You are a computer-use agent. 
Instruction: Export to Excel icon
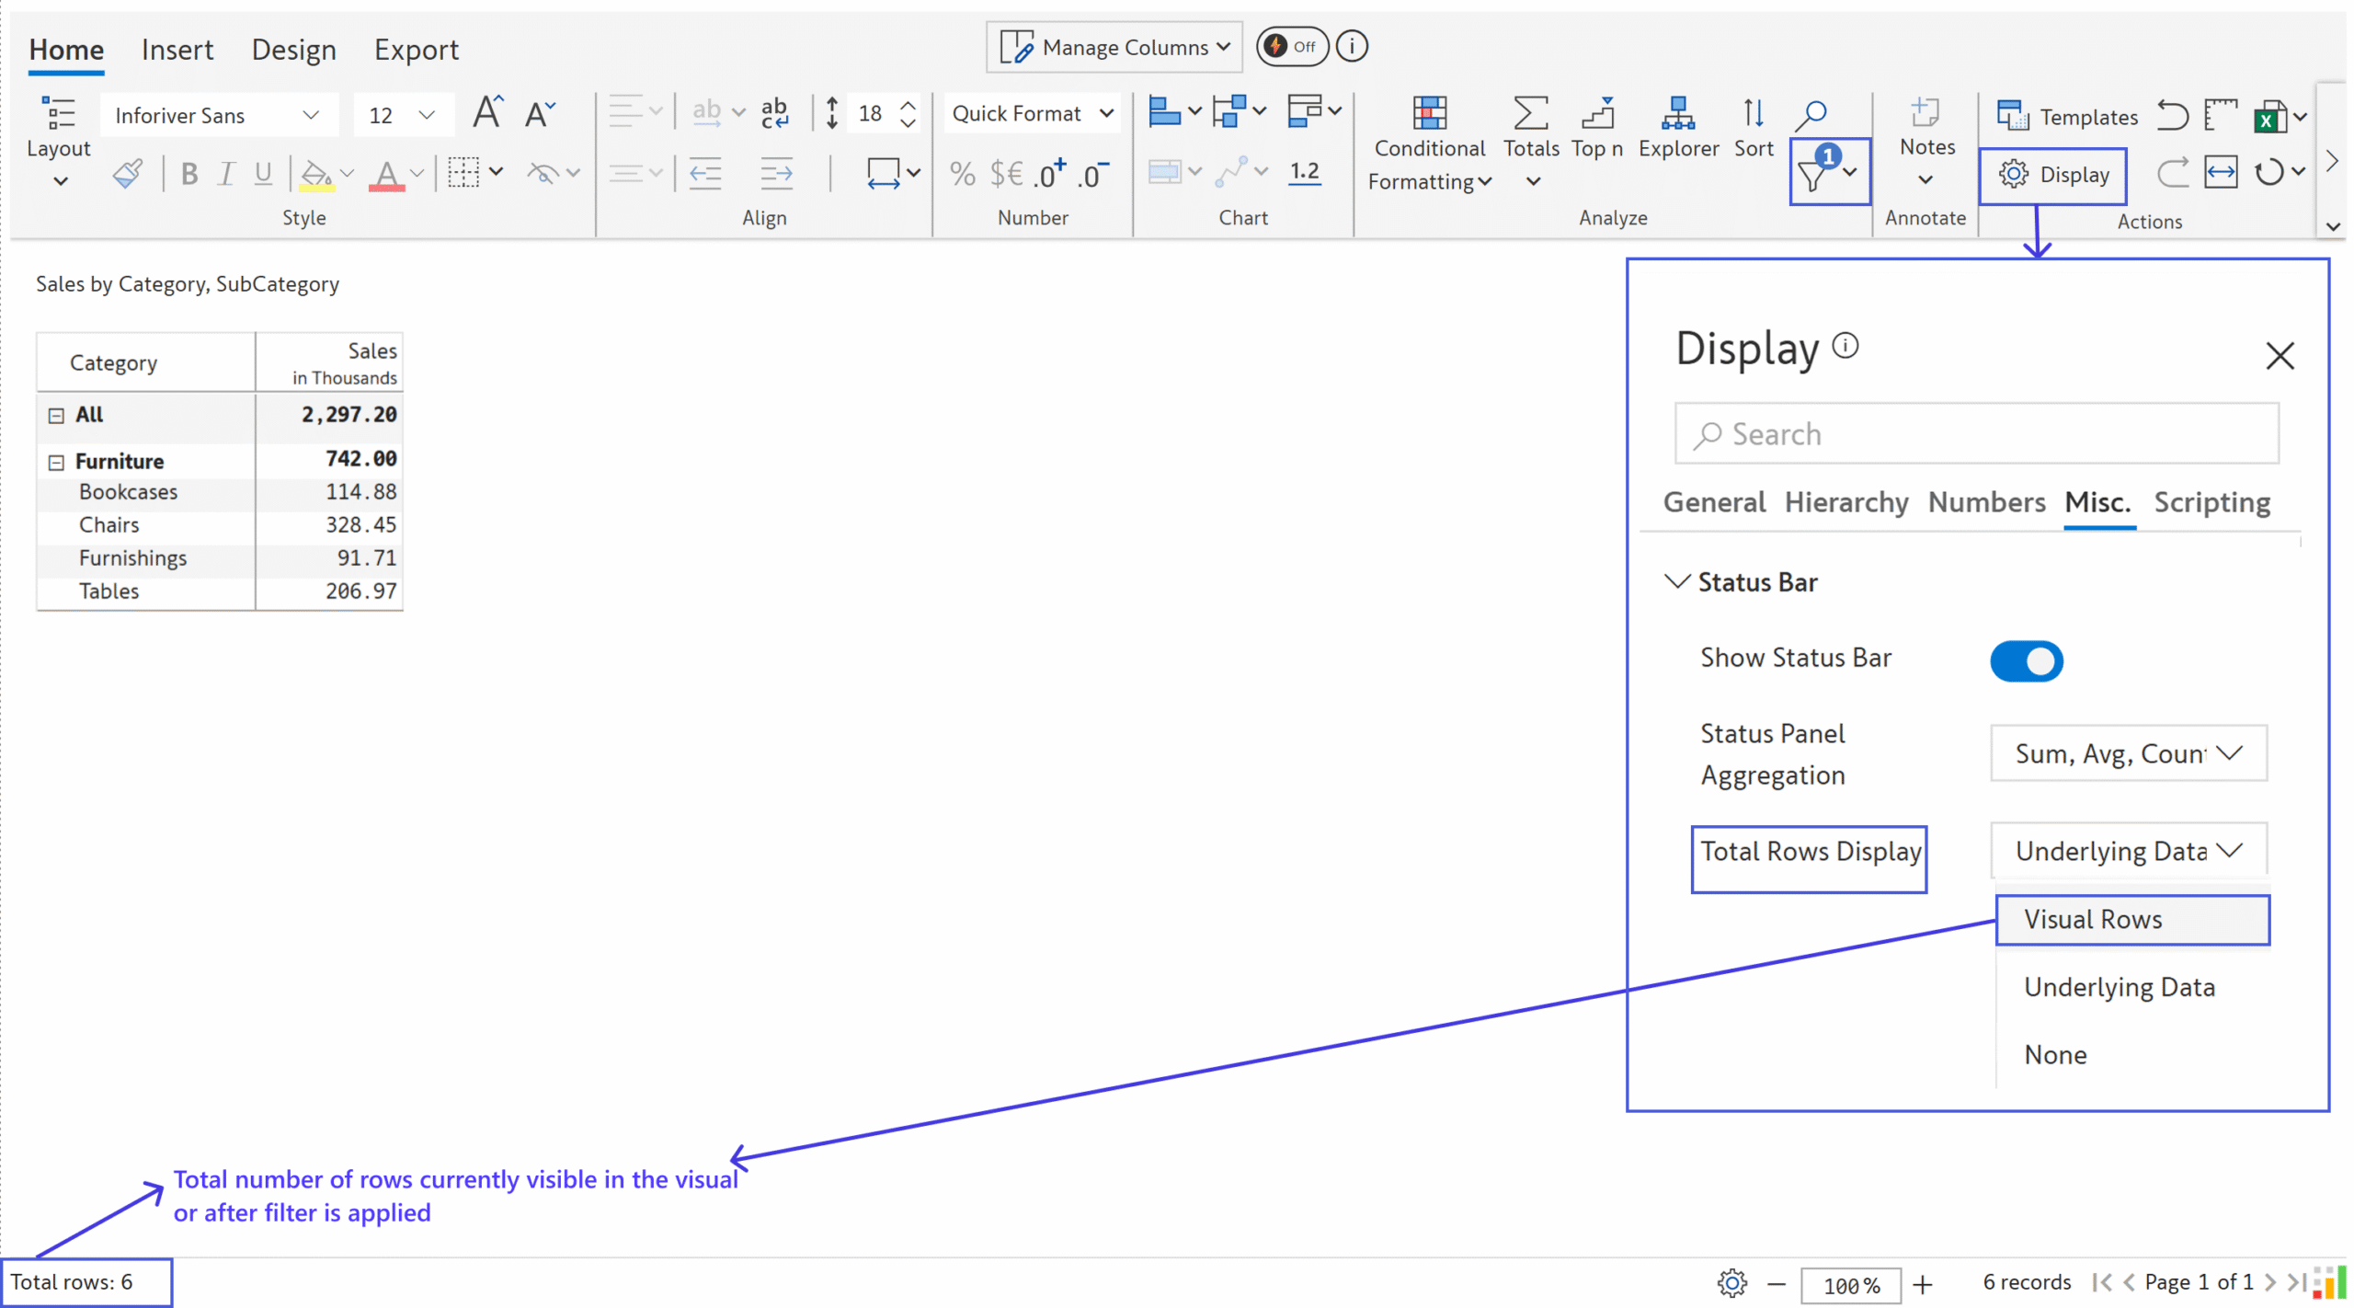click(2268, 117)
